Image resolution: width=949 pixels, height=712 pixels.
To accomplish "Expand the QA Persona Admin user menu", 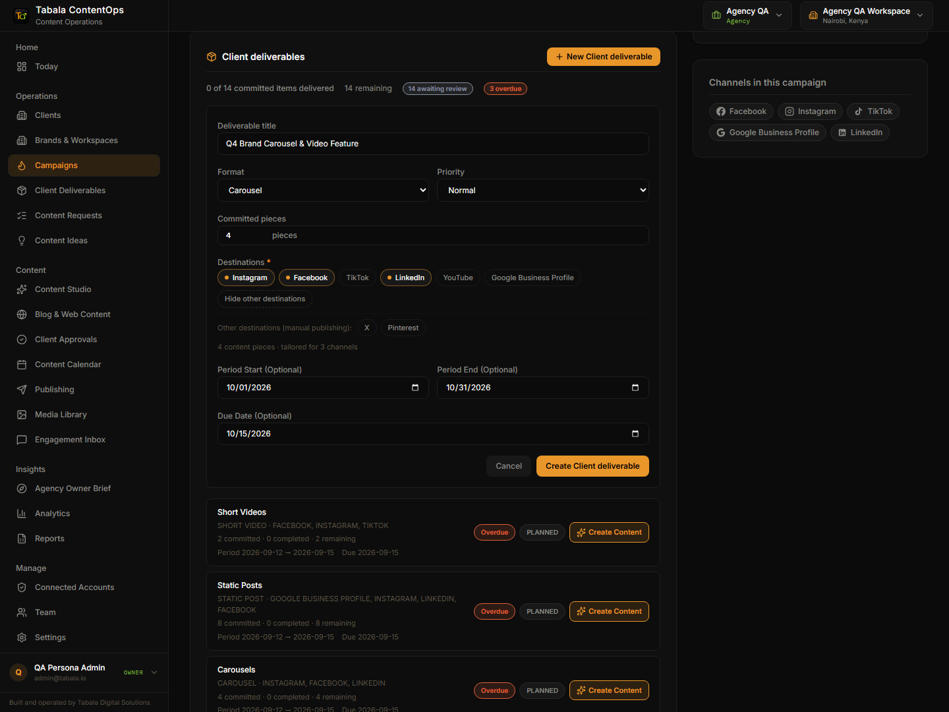I will tap(84, 672).
